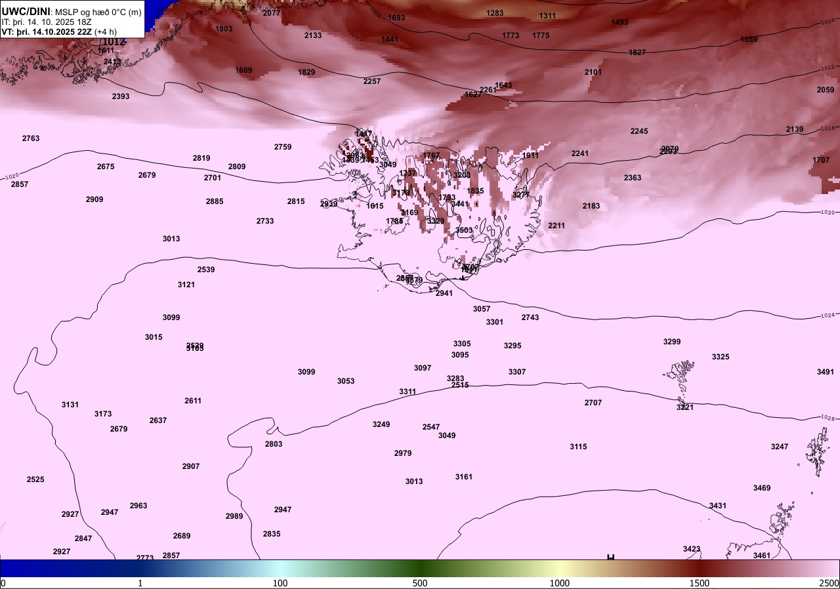The image size is (840, 589).
Task: Click the IT þri. 14. 10. 2025 18Z line
Action: (x=47, y=22)
